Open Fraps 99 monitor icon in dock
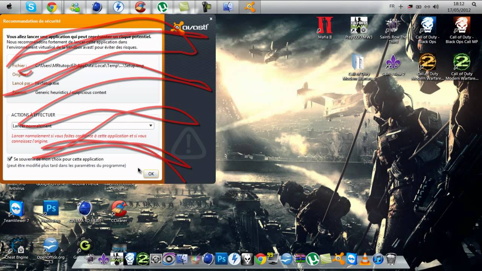Image resolution: width=482 pixels, height=271 pixels. (273, 258)
